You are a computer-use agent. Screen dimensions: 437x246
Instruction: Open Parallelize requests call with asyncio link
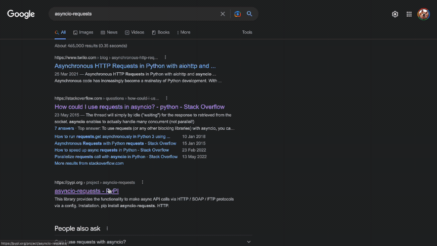(116, 157)
